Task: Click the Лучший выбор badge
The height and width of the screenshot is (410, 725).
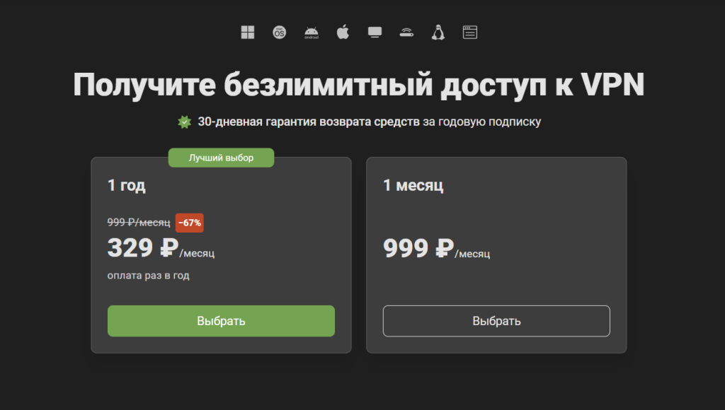Action: pyautogui.click(x=221, y=158)
